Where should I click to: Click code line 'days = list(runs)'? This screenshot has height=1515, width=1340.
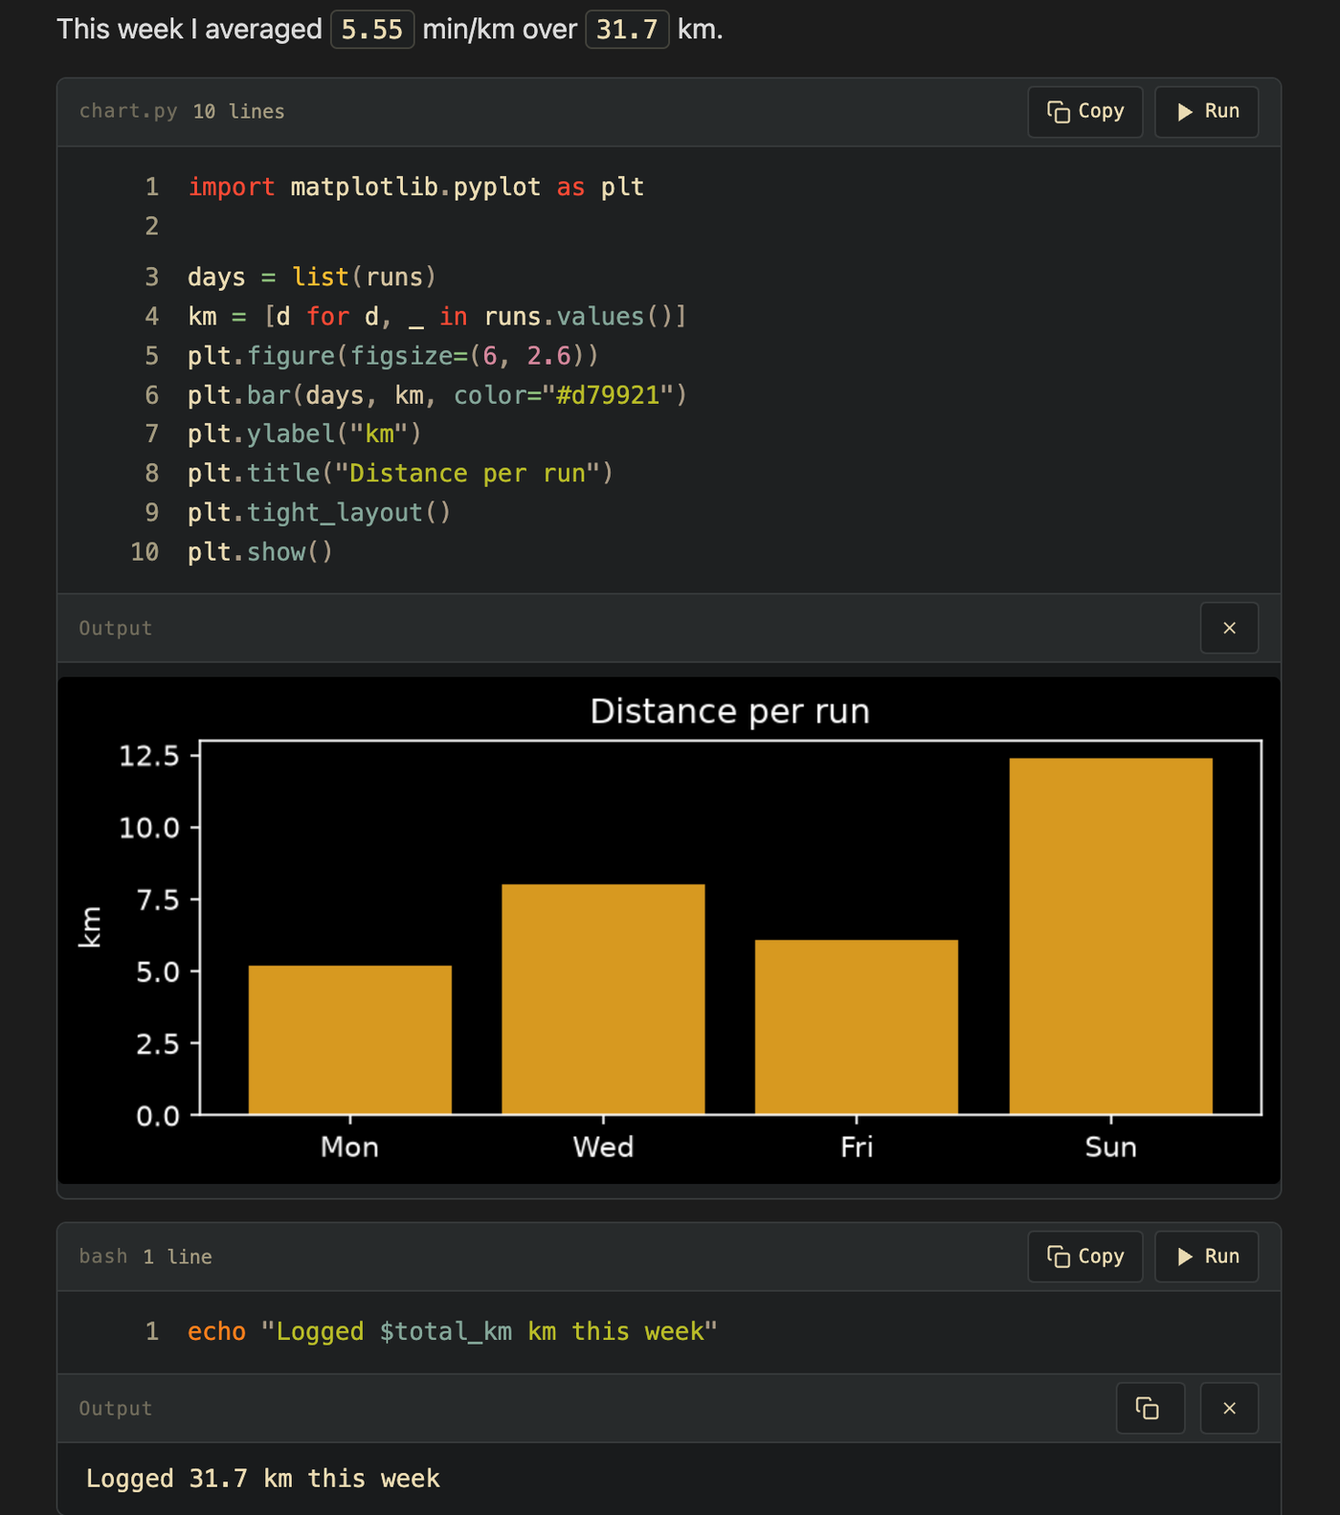click(x=312, y=277)
